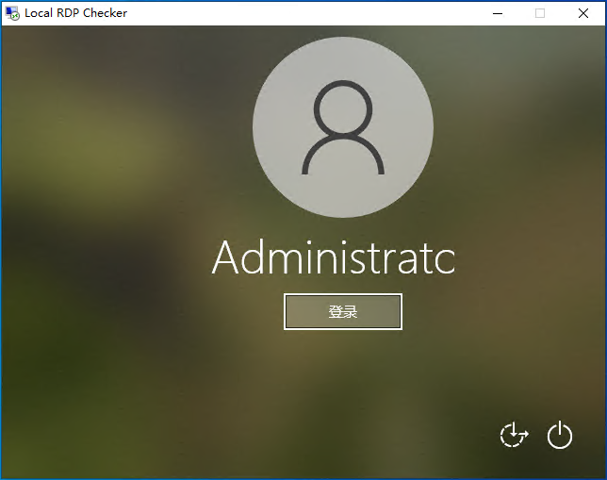
Task: Click the person silhouette inside the avatar
Action: [343, 127]
